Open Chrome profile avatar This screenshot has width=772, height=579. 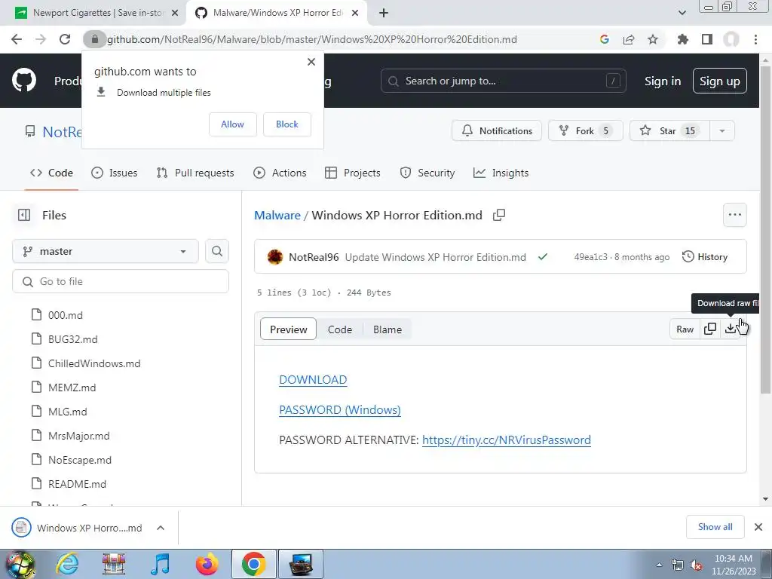(731, 39)
